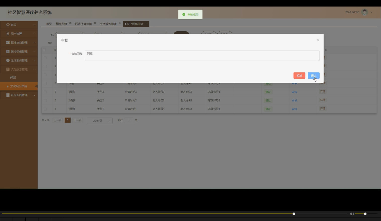Open the 类型 submenu item in sidebar
The width and height of the screenshot is (381, 221).
(x=13, y=77)
